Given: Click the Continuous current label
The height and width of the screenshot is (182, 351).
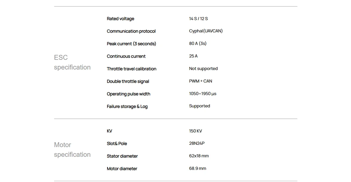Looking at the screenshot, I should tap(126, 56).
